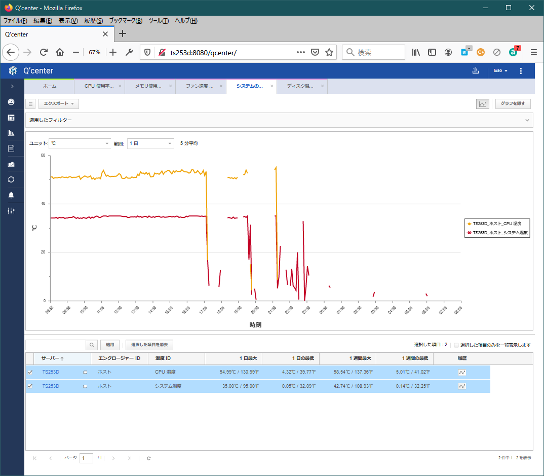
Task: Click the 選択した項目を消去 button
Action: (149, 345)
